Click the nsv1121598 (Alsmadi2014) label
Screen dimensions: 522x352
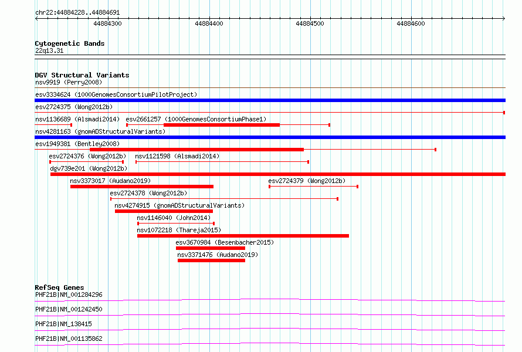[x=177, y=156]
